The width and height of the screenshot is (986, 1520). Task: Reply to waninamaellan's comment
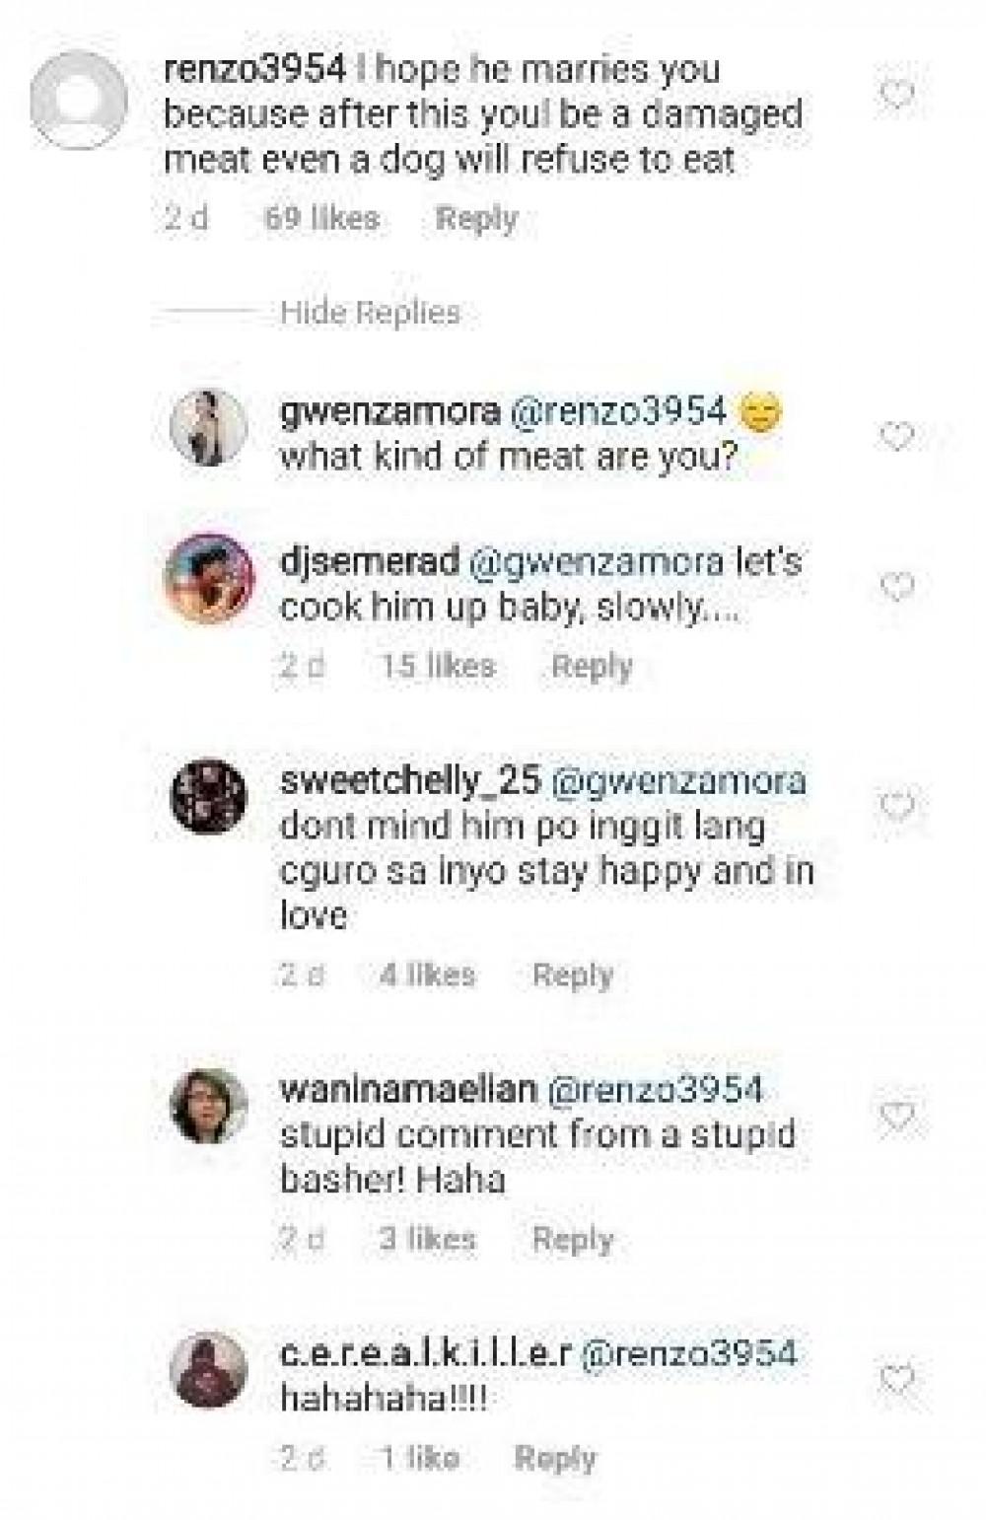click(x=573, y=1239)
